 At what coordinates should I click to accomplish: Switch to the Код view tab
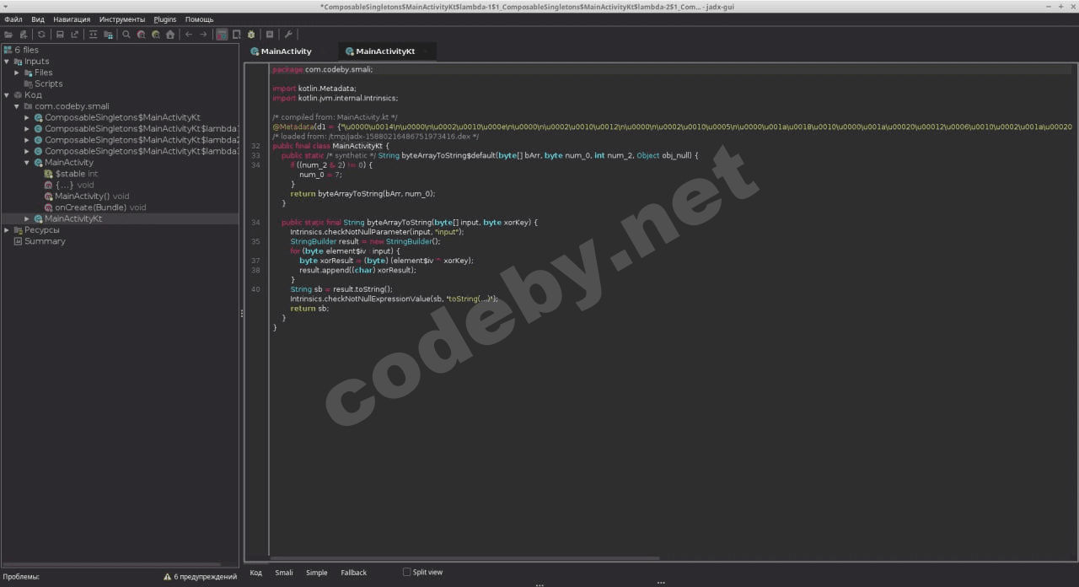[x=256, y=573]
